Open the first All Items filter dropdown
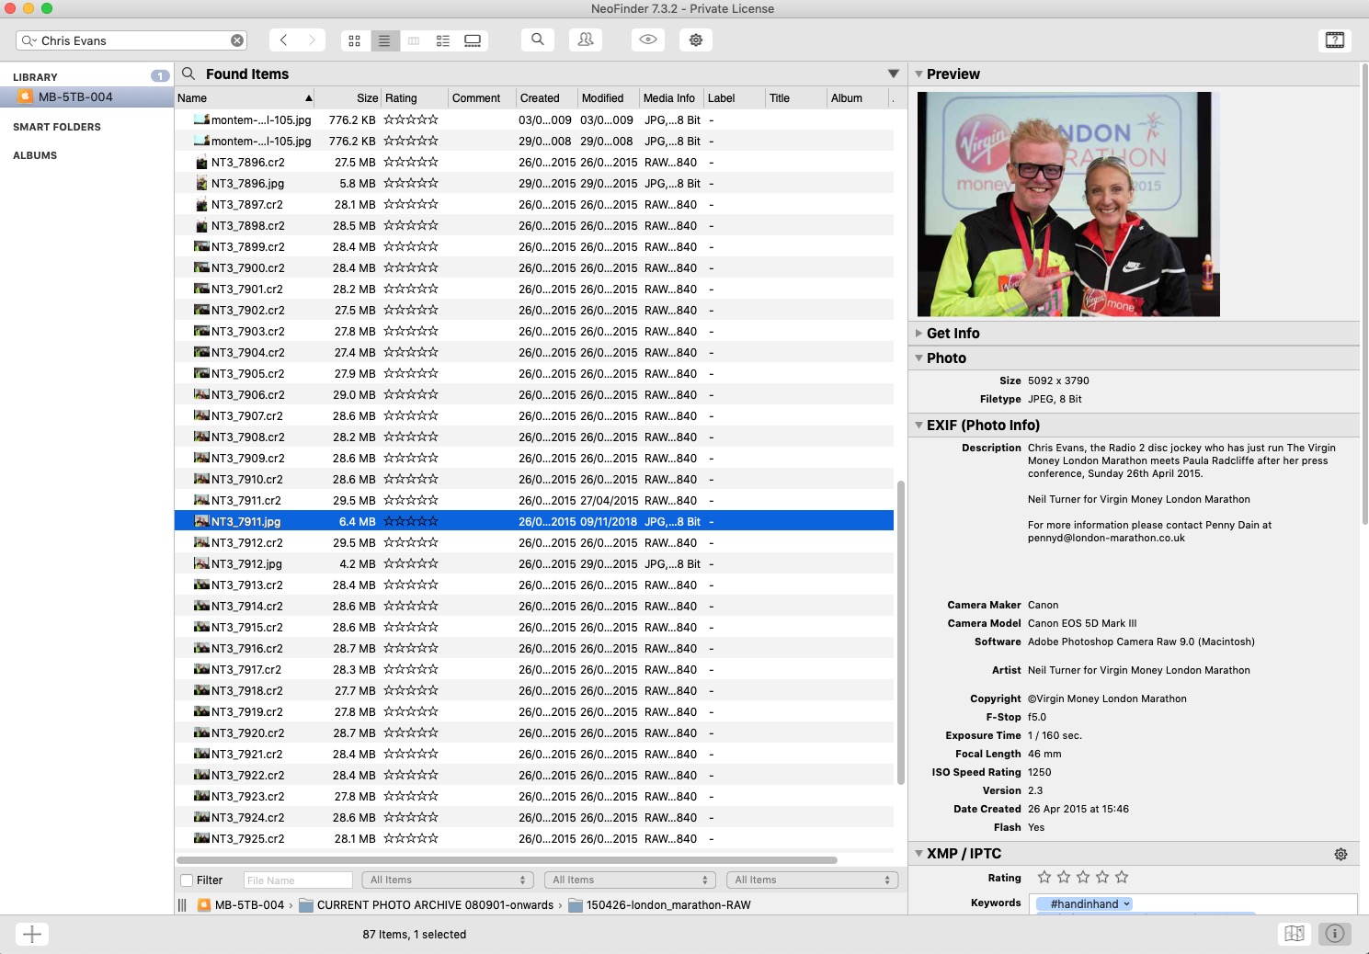 (x=448, y=880)
